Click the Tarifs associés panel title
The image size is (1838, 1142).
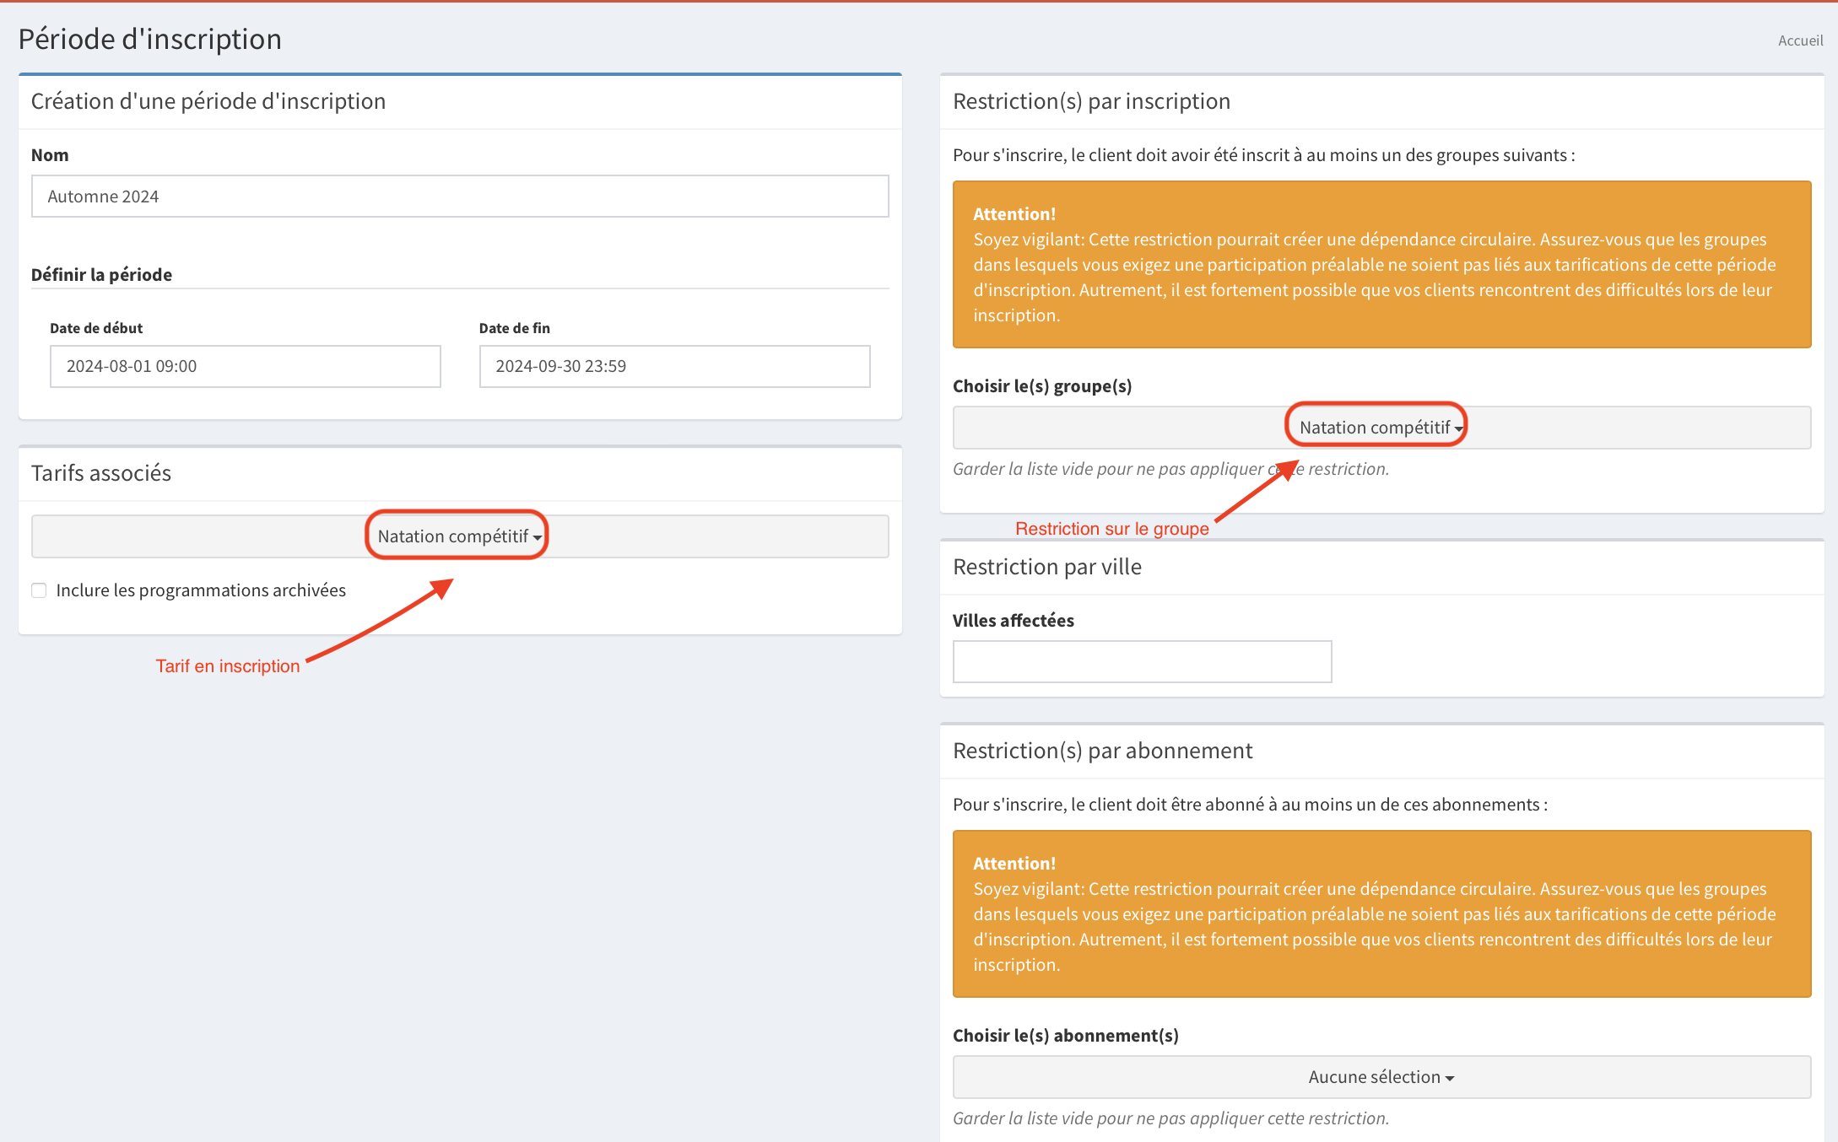point(101,473)
